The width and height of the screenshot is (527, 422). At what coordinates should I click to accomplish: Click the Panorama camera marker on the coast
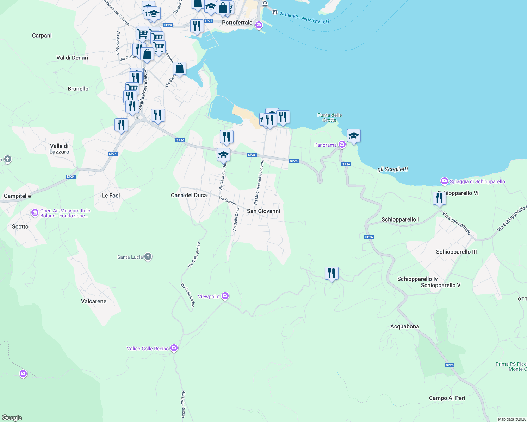[341, 144]
